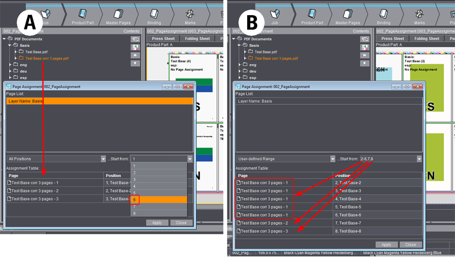Click second Contents toolbar icon in panel B

click(x=365, y=47)
